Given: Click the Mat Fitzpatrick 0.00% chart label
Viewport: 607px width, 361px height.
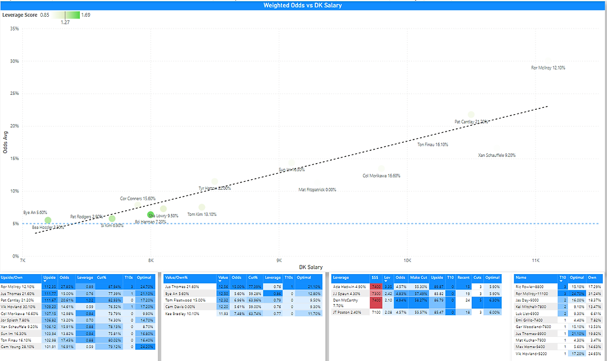Looking at the screenshot, I should 317,190.
